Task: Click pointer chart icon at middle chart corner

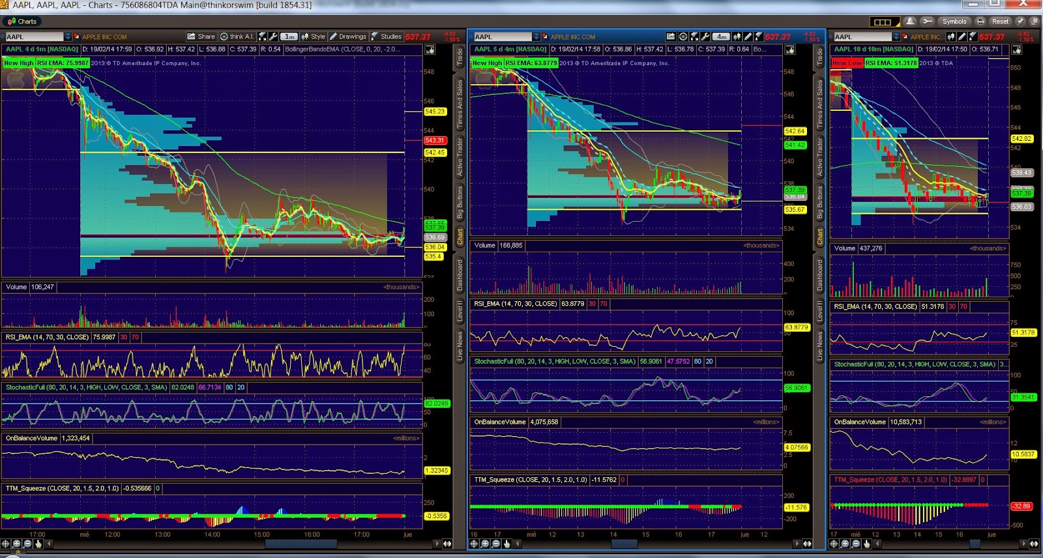Action: (790, 50)
